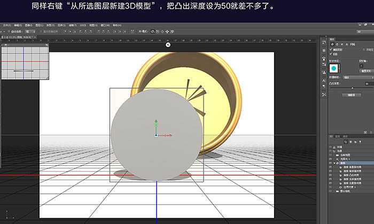The height and width of the screenshot is (224, 374).
Task: Click the 编辑源 (Edit Source) button
Action: tap(352, 95)
